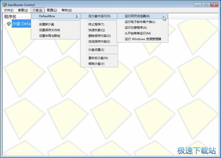Maximize the Sandboxie Control window
Viewport: 221px width, 158px height.
point(206,5)
